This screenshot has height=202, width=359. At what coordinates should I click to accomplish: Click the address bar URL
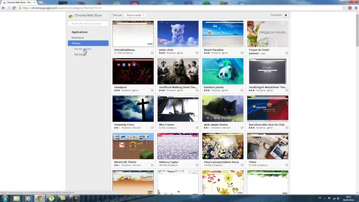point(62,8)
